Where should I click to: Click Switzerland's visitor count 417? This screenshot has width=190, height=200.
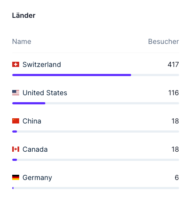click(x=173, y=64)
